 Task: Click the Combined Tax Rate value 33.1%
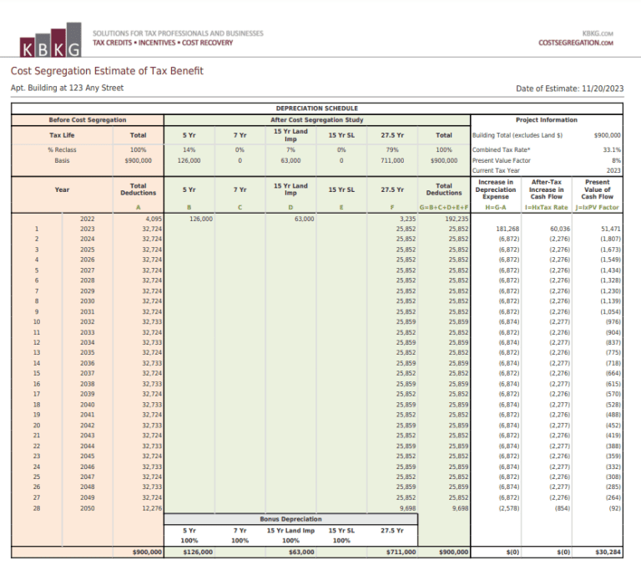click(x=613, y=149)
